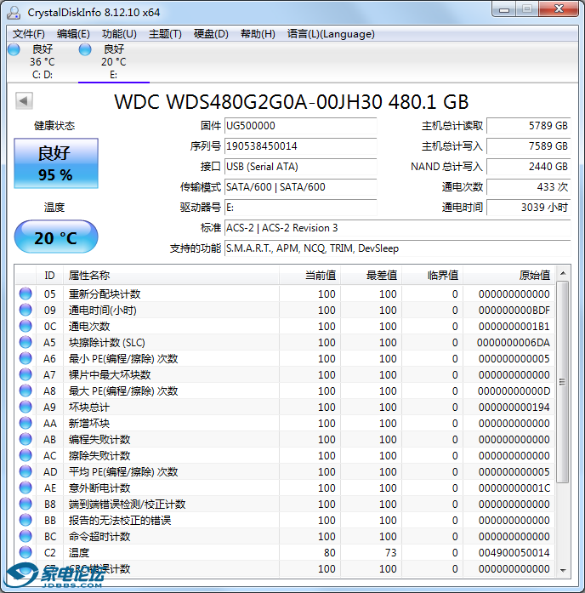Click the status orb on row A5 块擦除计数 (SLC)
Image resolution: width=585 pixels, height=593 pixels.
(26, 342)
